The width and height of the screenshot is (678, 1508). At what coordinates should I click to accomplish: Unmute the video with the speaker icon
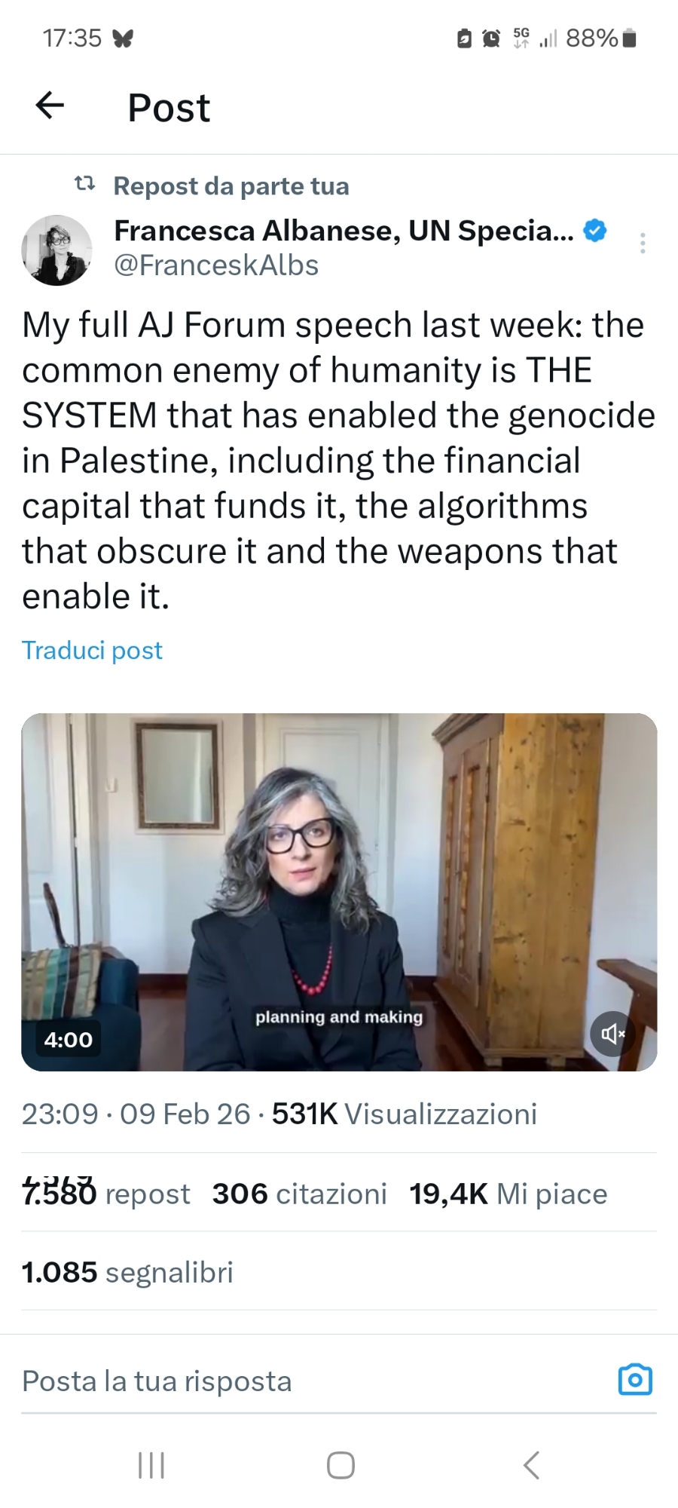612,1034
